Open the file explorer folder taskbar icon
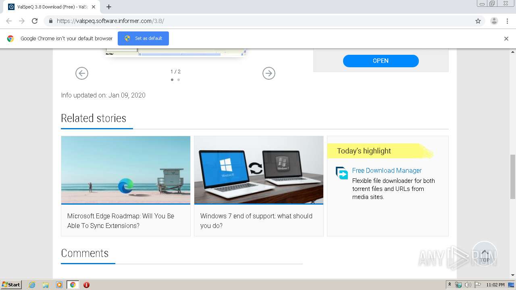516x290 pixels. click(46, 285)
